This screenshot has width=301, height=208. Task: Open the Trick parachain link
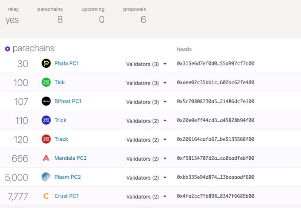[60, 120]
